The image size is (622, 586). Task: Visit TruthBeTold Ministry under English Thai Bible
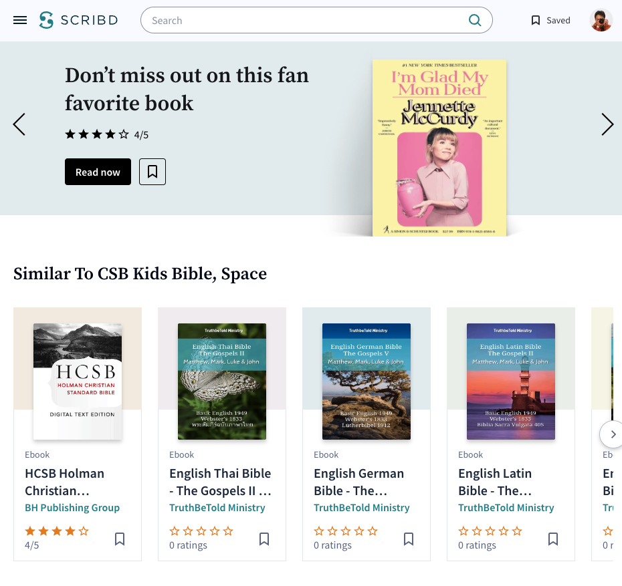tap(217, 508)
